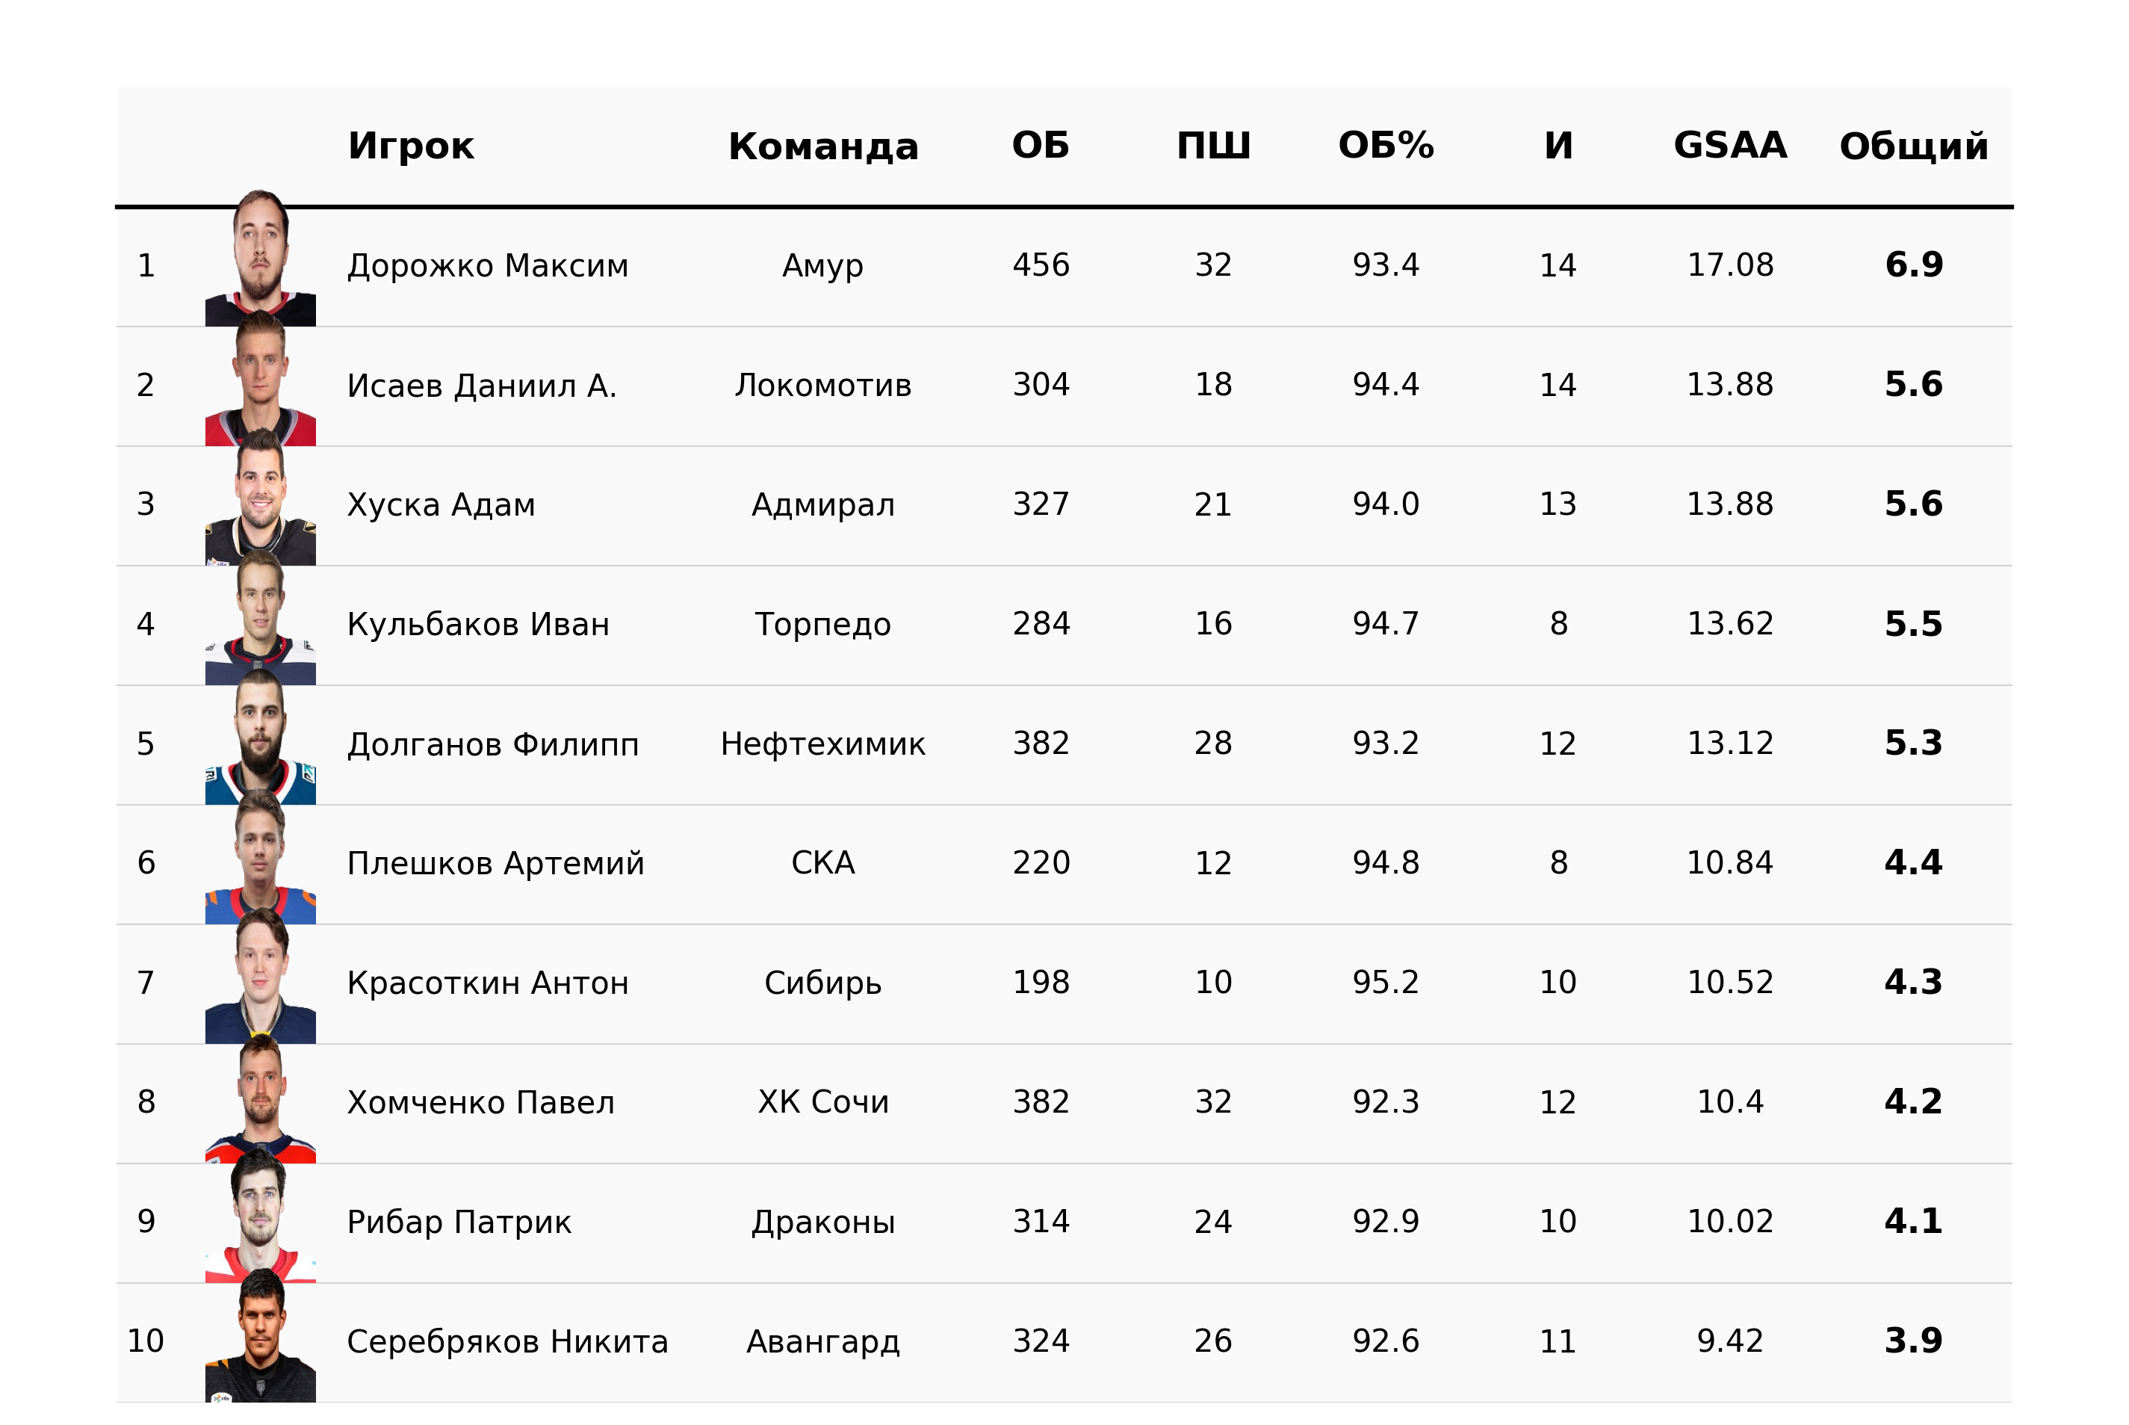Image resolution: width=2129 pixels, height=1425 pixels.
Task: Click the Команда column header
Action: point(823,146)
